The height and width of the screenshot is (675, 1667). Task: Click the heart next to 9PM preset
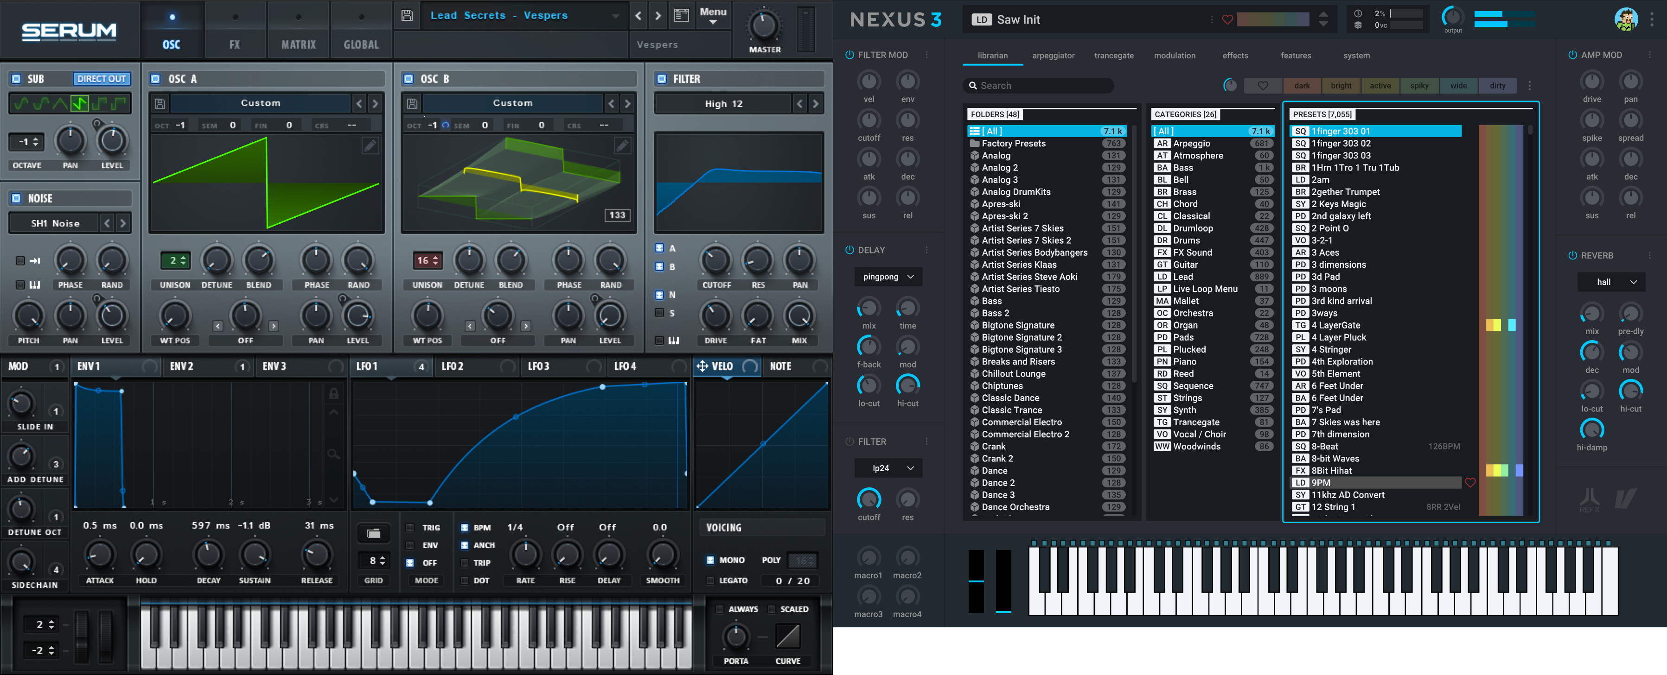click(x=1469, y=483)
